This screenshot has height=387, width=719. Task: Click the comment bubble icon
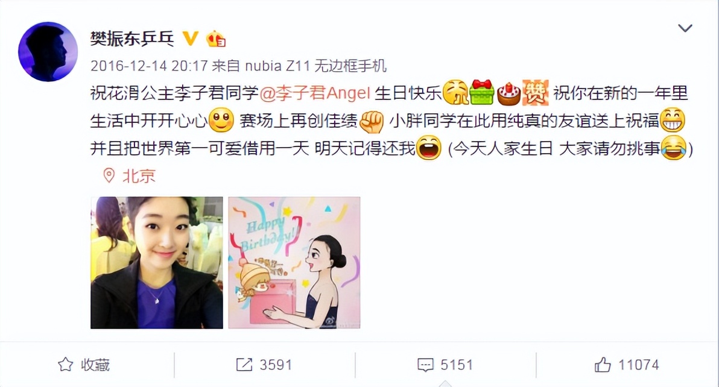425,365
